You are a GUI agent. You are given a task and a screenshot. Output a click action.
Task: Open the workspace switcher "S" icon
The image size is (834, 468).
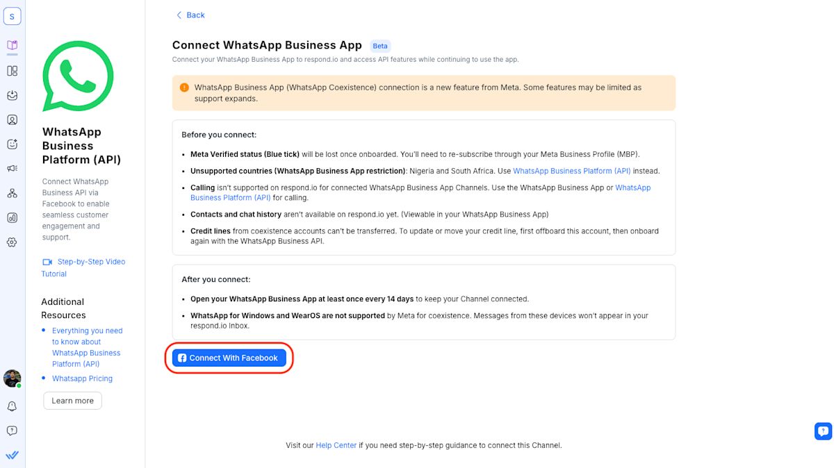(12, 17)
